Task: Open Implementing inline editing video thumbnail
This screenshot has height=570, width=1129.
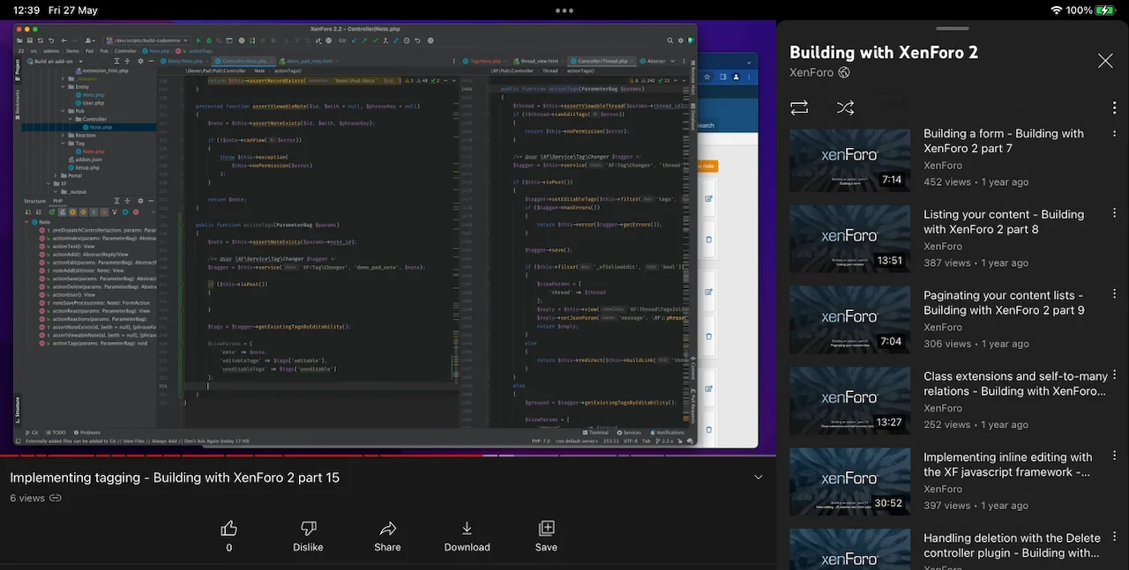Action: [x=849, y=482]
